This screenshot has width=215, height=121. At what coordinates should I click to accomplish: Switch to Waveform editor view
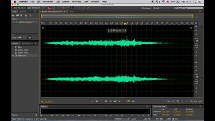tap(20, 8)
